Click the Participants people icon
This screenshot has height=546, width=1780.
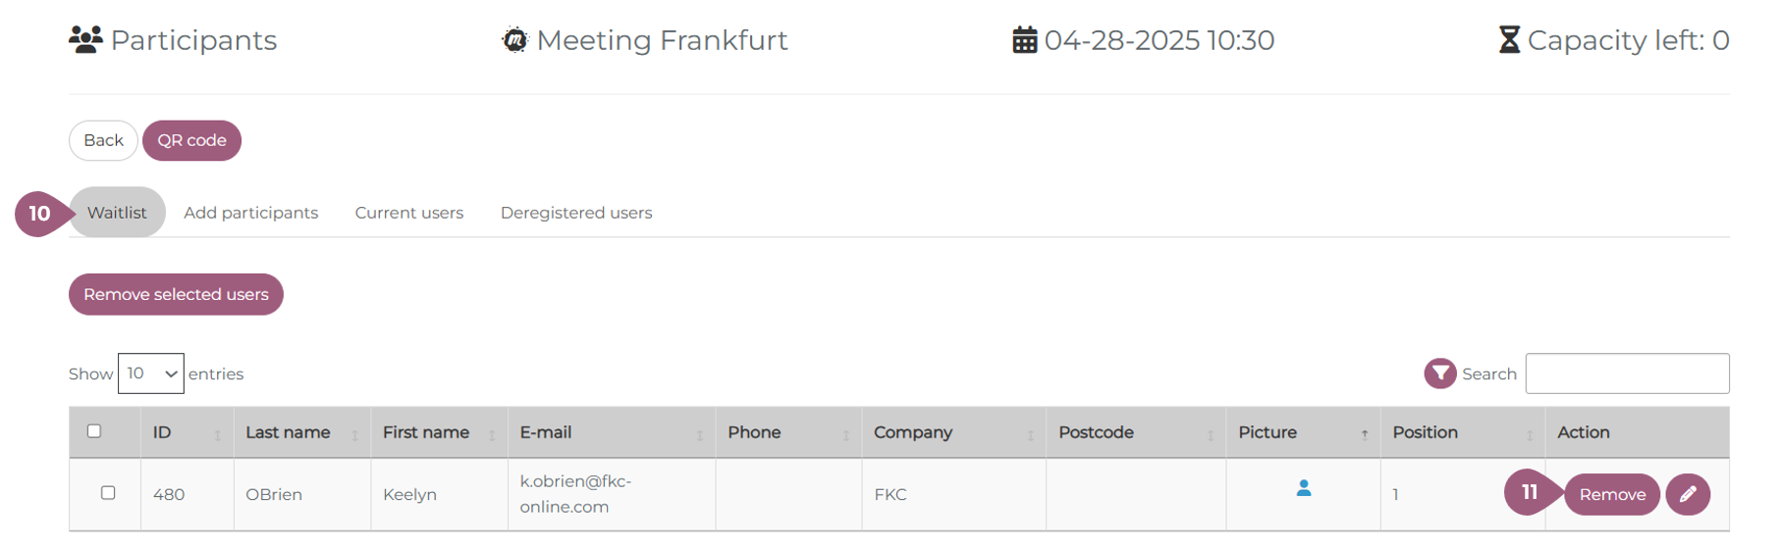(85, 39)
